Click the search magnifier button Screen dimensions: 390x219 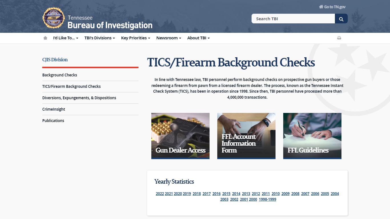coord(341,19)
